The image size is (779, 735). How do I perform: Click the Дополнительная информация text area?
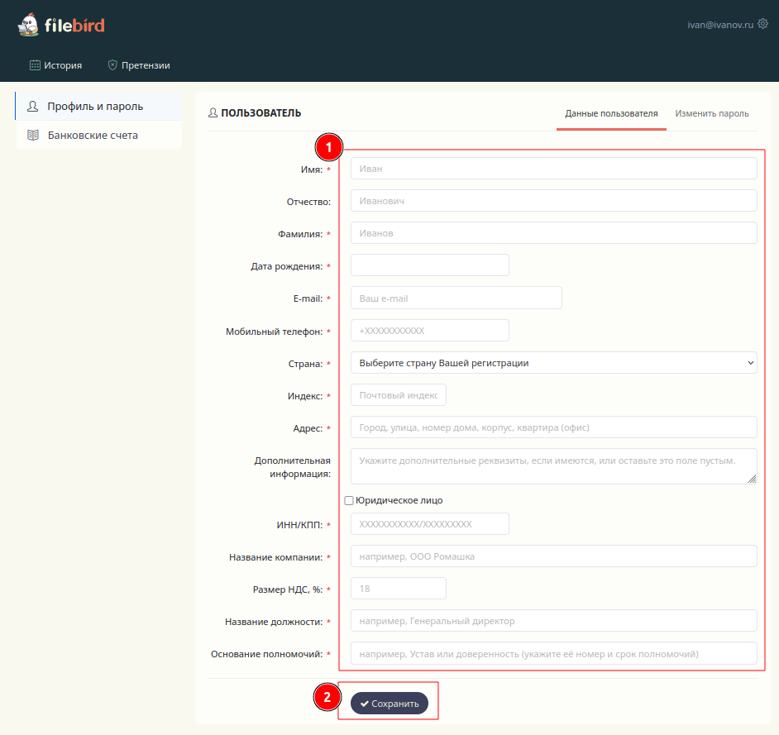click(553, 465)
